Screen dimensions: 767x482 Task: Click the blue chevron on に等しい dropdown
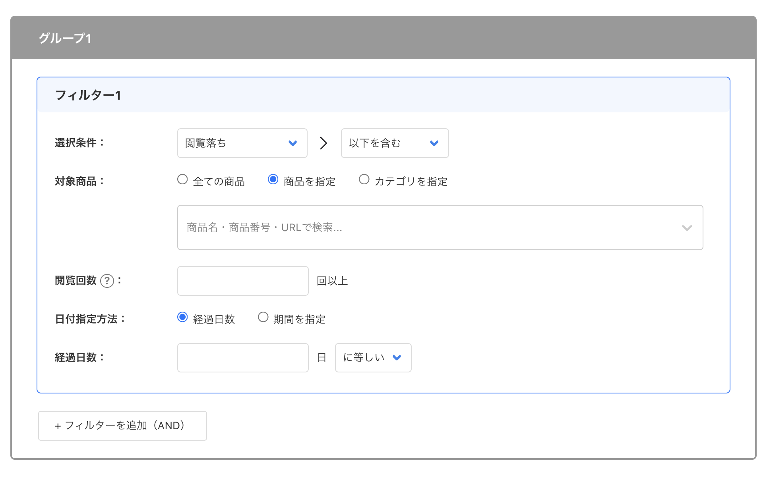[x=396, y=358]
